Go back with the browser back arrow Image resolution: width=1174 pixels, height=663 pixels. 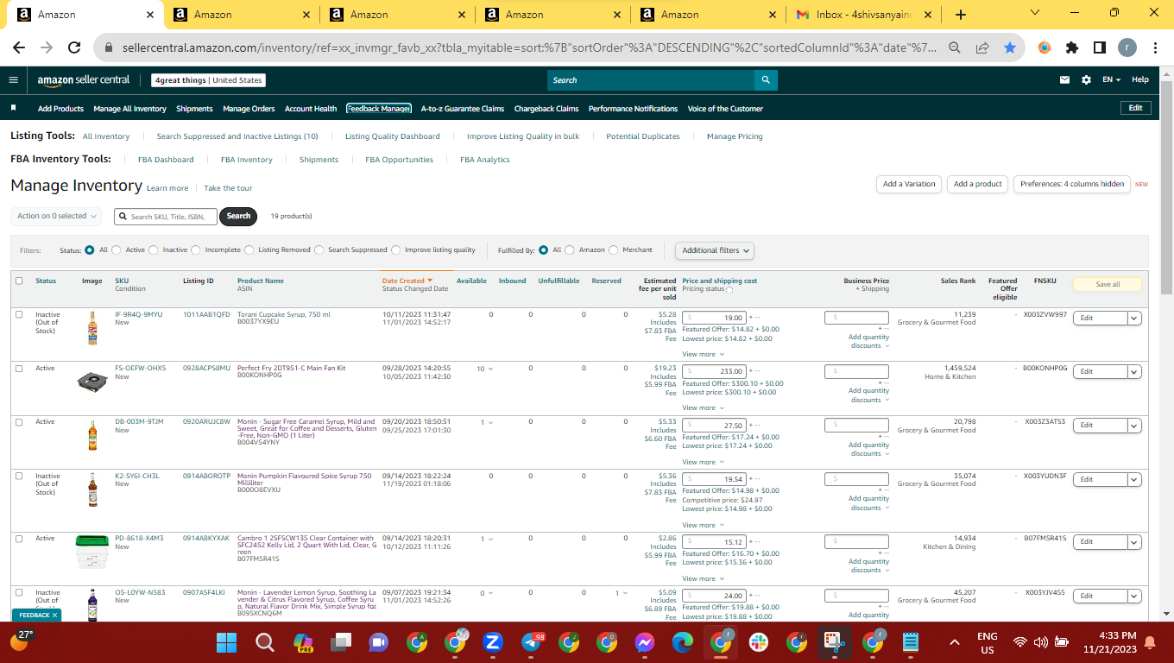click(x=19, y=48)
